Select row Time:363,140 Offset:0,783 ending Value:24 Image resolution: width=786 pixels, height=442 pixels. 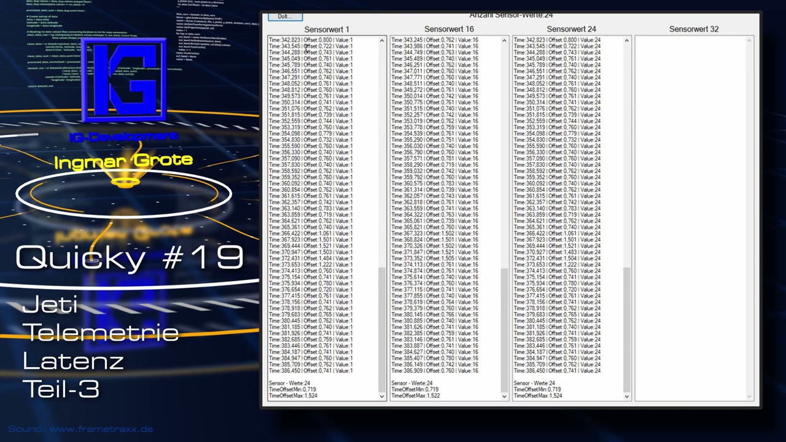(558, 209)
